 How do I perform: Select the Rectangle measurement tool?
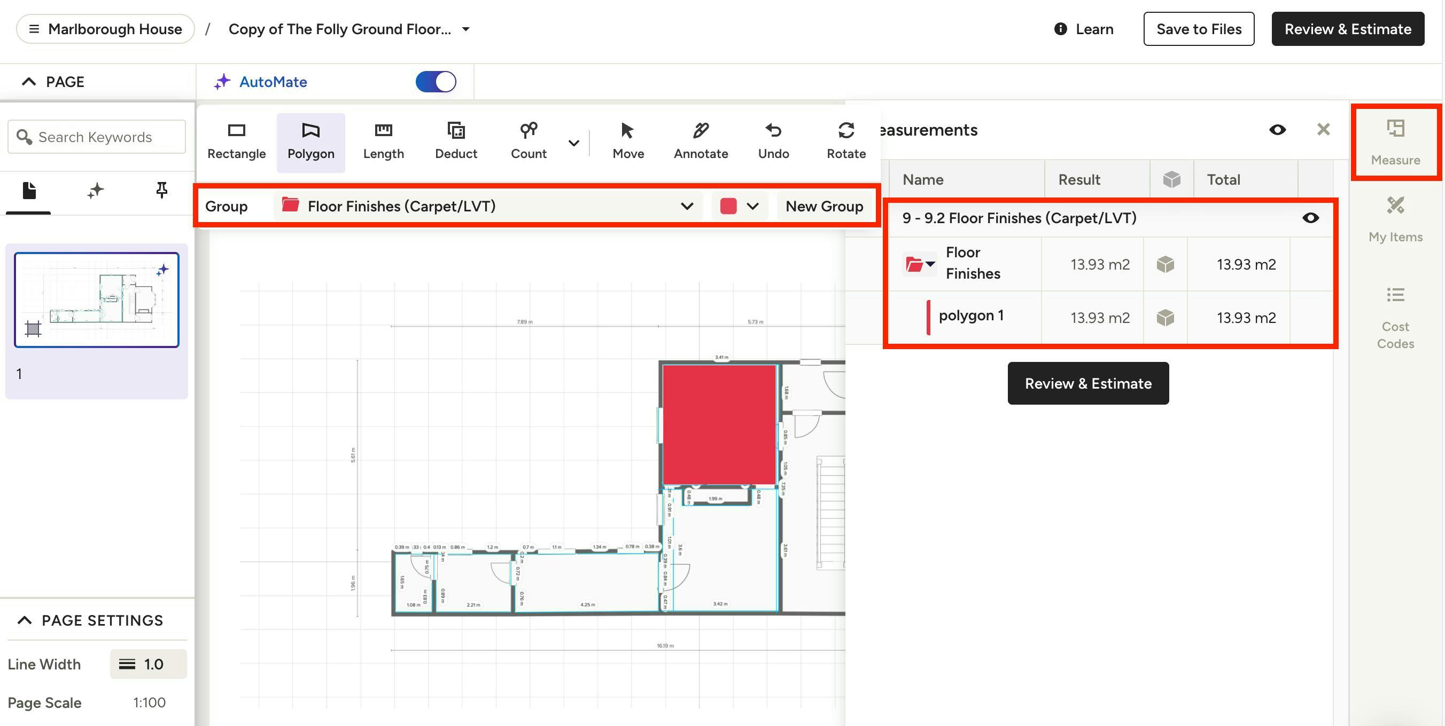coord(236,141)
